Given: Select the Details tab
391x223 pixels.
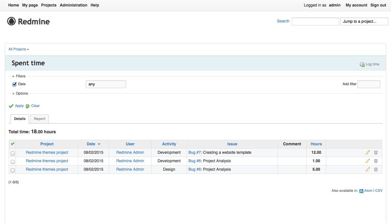Looking at the screenshot, I should (x=20, y=119).
